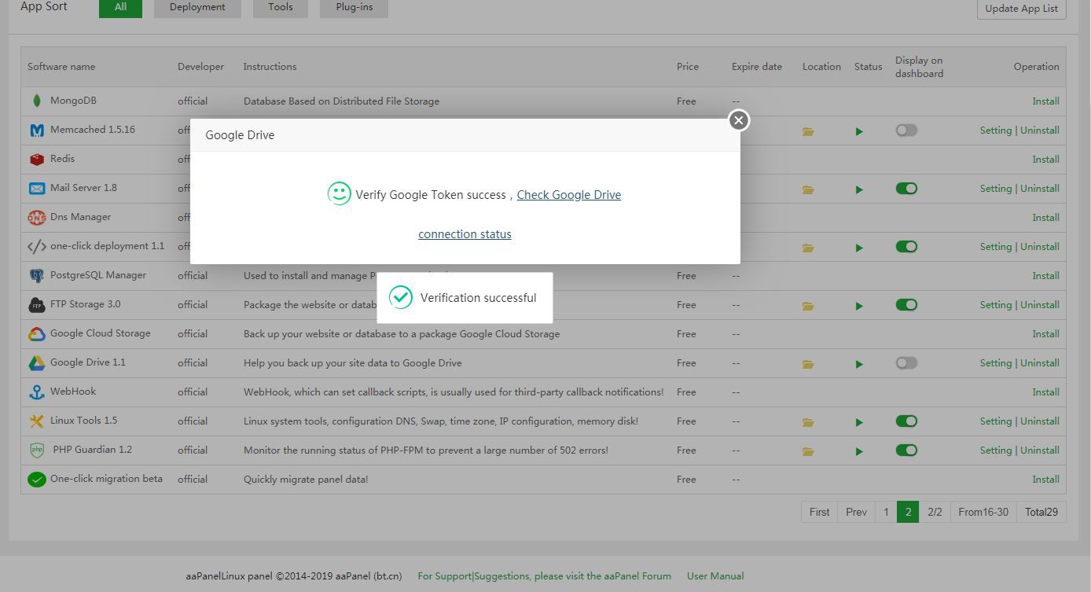Click the MongoDB leaf icon
Image resolution: width=1091 pixels, height=592 pixels.
click(36, 101)
